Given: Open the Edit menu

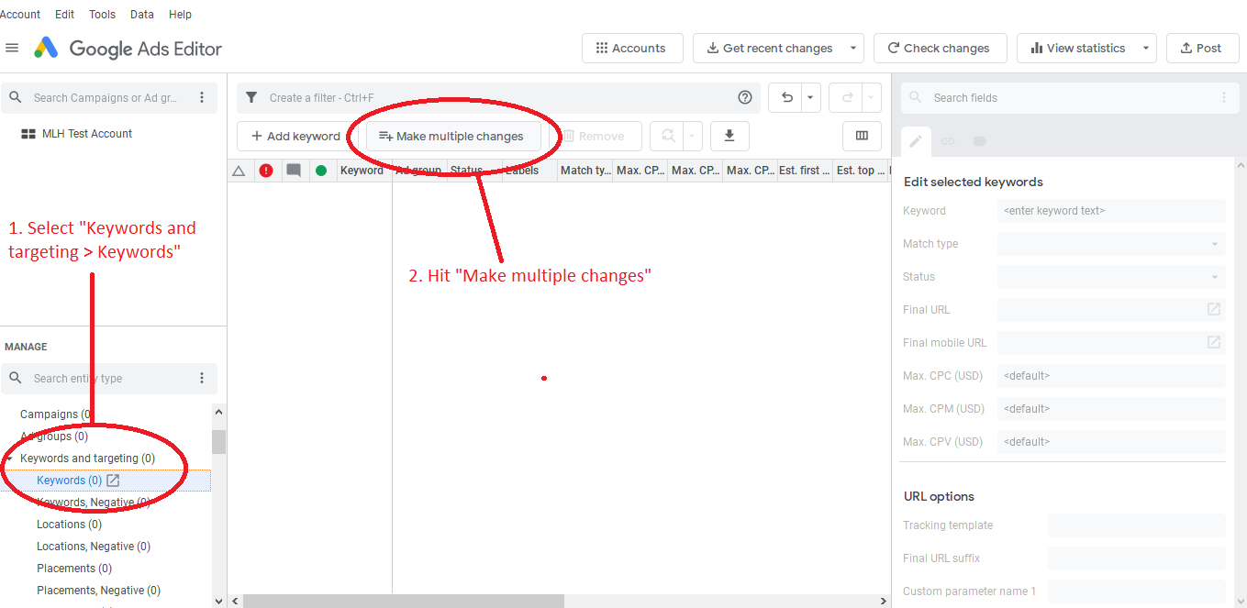Looking at the screenshot, I should point(65,15).
